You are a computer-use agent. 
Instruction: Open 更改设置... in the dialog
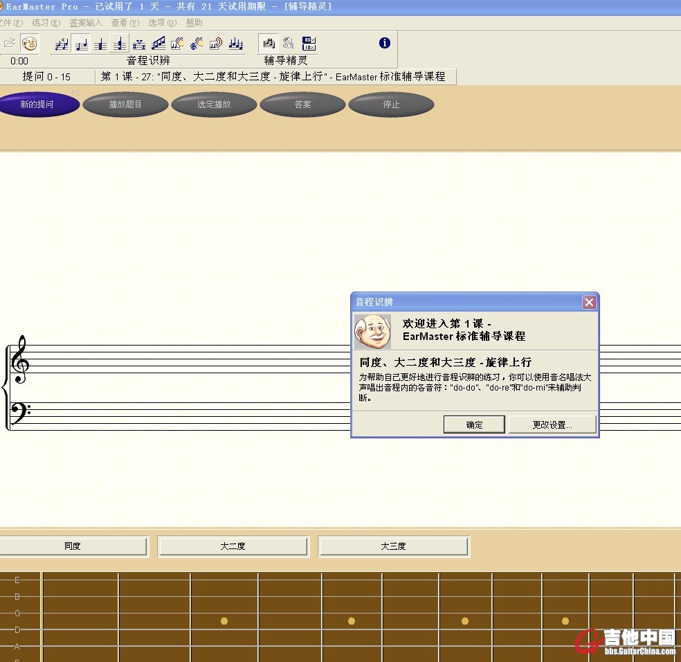[552, 424]
